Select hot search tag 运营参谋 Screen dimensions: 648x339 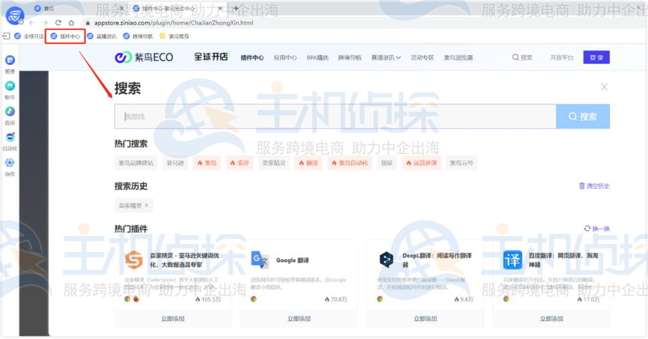point(421,163)
